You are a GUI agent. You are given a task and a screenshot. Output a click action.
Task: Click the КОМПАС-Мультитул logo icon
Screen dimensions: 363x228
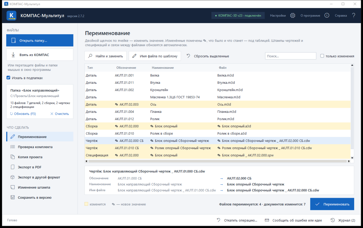point(11,16)
